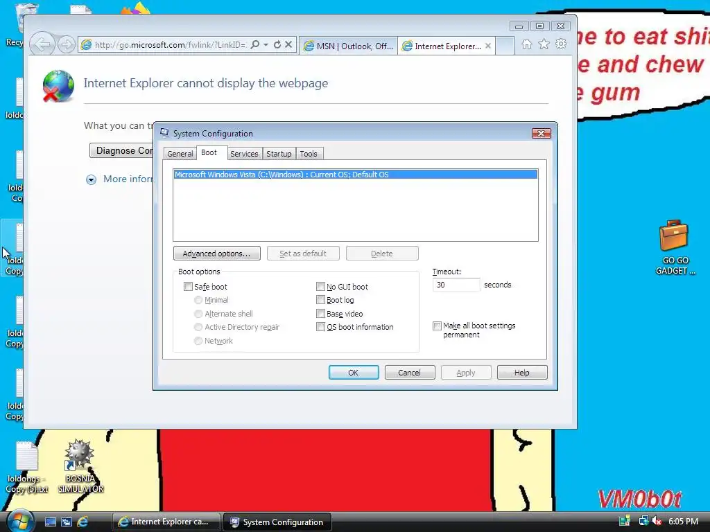Open the address bar autocomplete dropdown arrow
The height and width of the screenshot is (532, 710).
266,44
